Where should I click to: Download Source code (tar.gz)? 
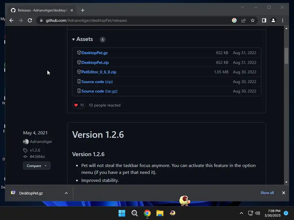(x=99, y=91)
